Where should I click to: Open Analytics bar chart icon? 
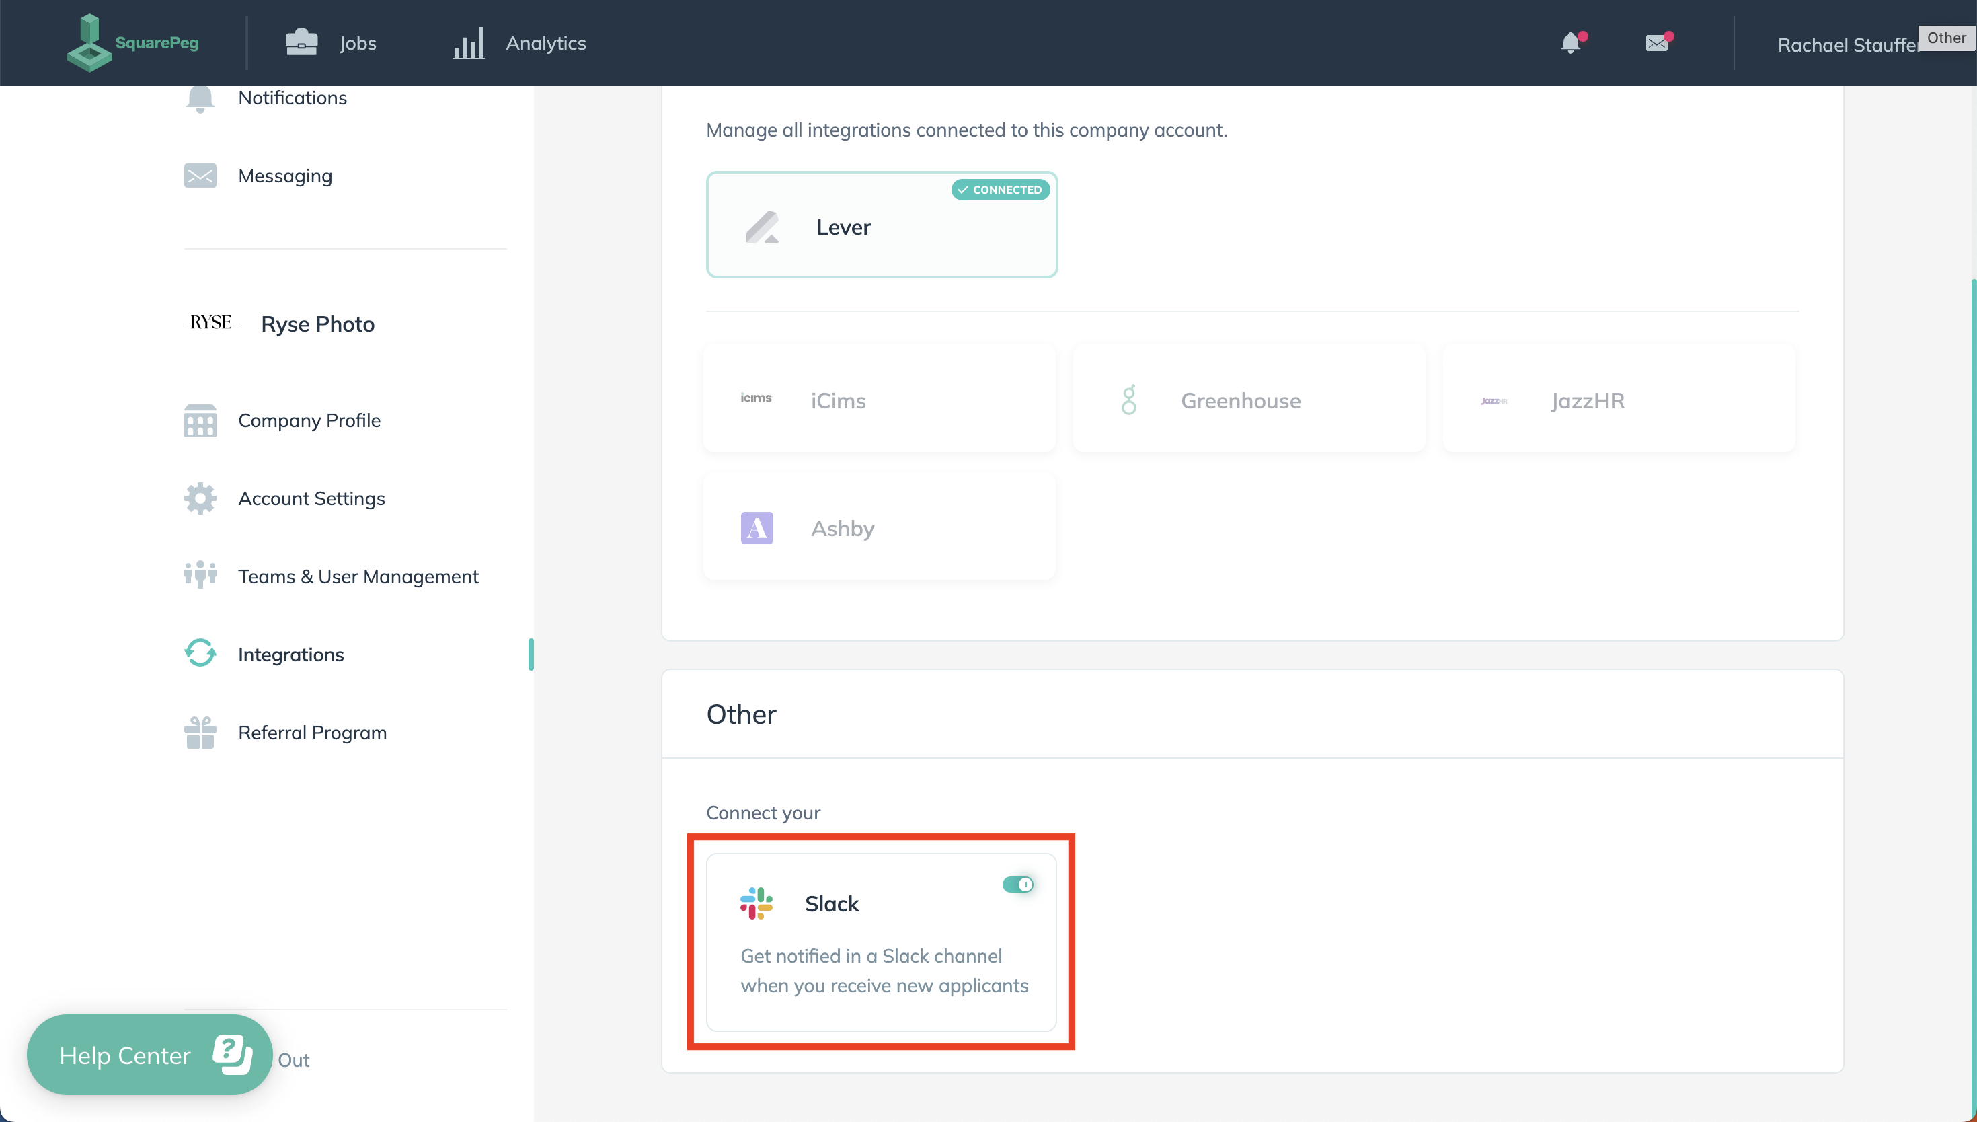coord(468,43)
